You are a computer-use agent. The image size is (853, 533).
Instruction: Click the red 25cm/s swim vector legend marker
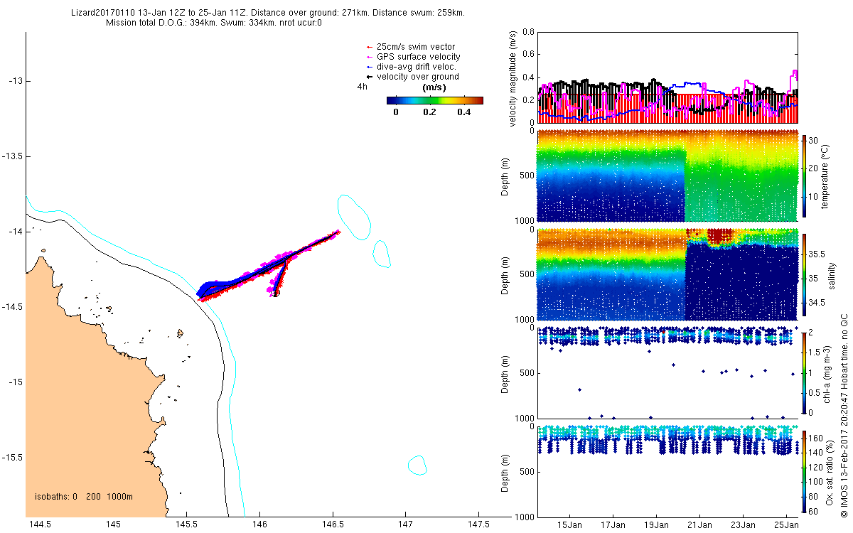[x=368, y=47]
